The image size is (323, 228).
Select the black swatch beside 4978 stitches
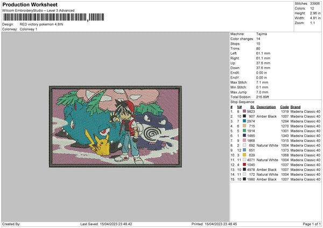coord(244,169)
